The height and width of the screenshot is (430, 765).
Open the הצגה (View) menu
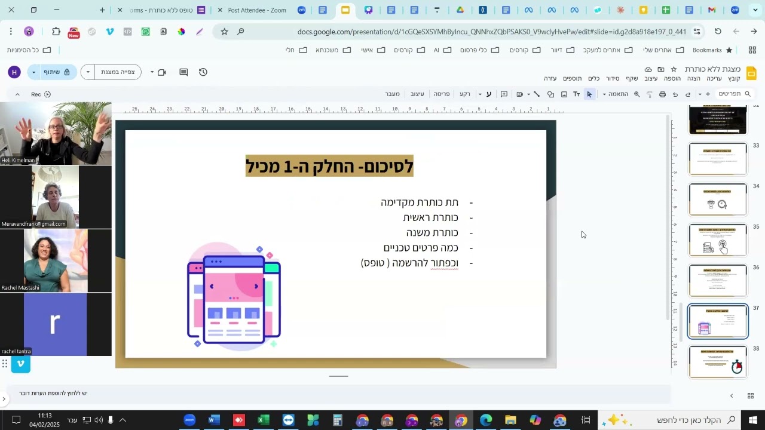693,79
